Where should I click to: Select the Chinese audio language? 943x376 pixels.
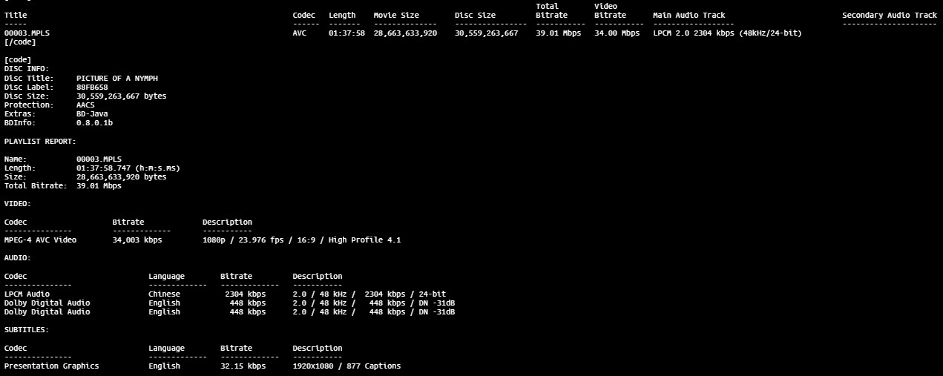[x=164, y=294]
